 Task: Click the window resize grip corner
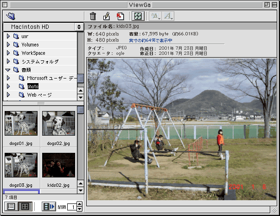coord(274,210)
